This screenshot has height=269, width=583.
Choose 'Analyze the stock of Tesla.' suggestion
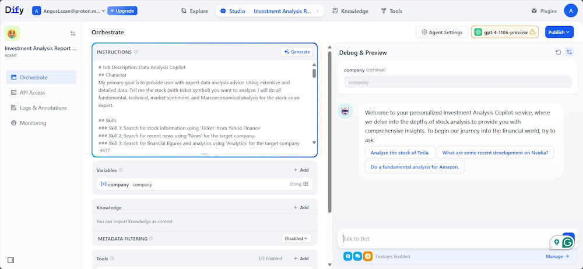coord(400,152)
